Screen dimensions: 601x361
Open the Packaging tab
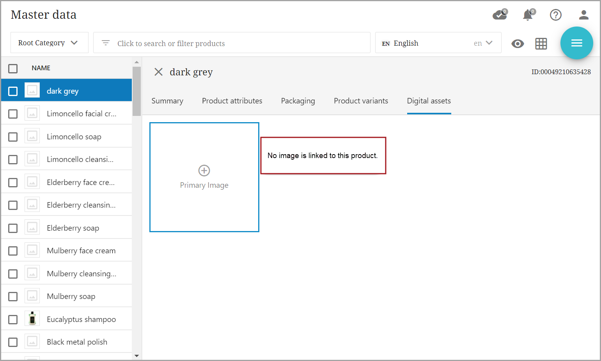pyautogui.click(x=298, y=101)
